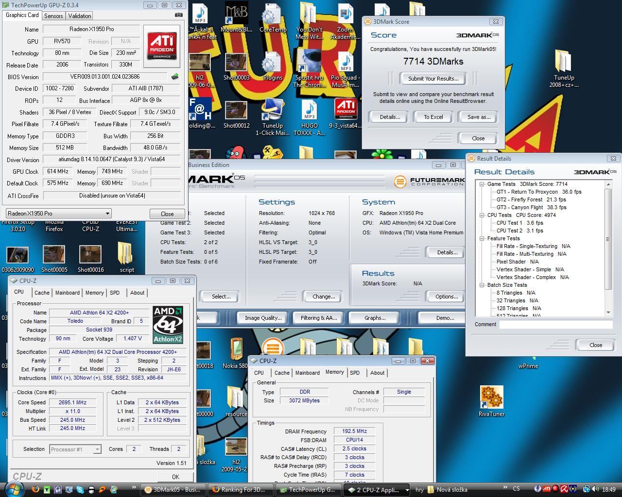Image resolution: width=622 pixels, height=497 pixels.
Task: Click the OK button in CPU-Z
Action: [x=175, y=477]
